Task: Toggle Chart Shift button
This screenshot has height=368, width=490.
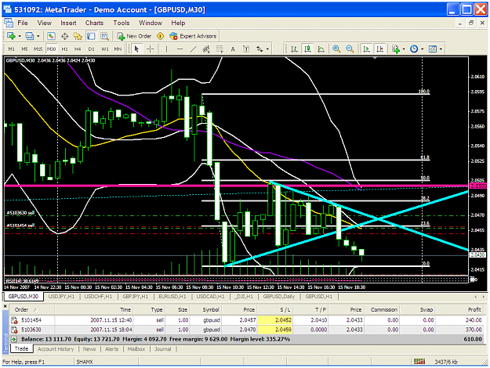Action: (x=379, y=49)
